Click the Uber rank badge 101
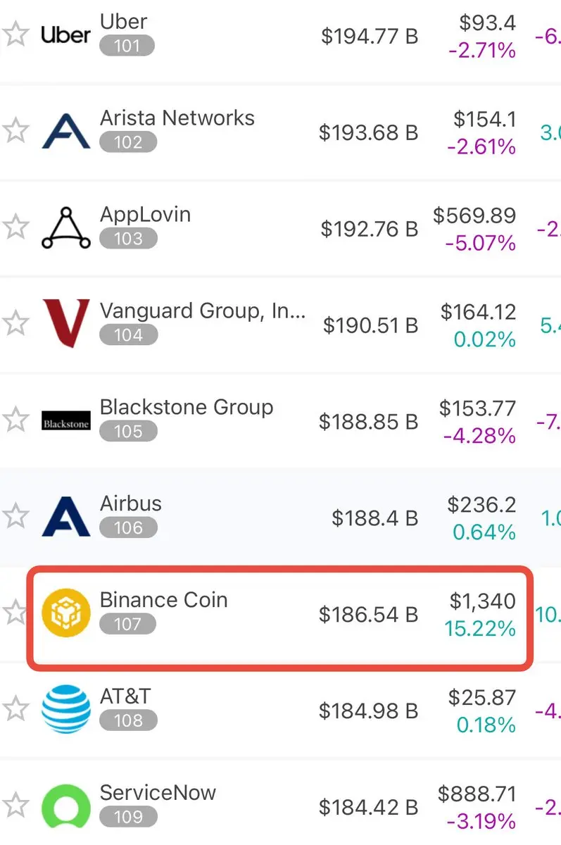The width and height of the screenshot is (561, 845). point(127,46)
